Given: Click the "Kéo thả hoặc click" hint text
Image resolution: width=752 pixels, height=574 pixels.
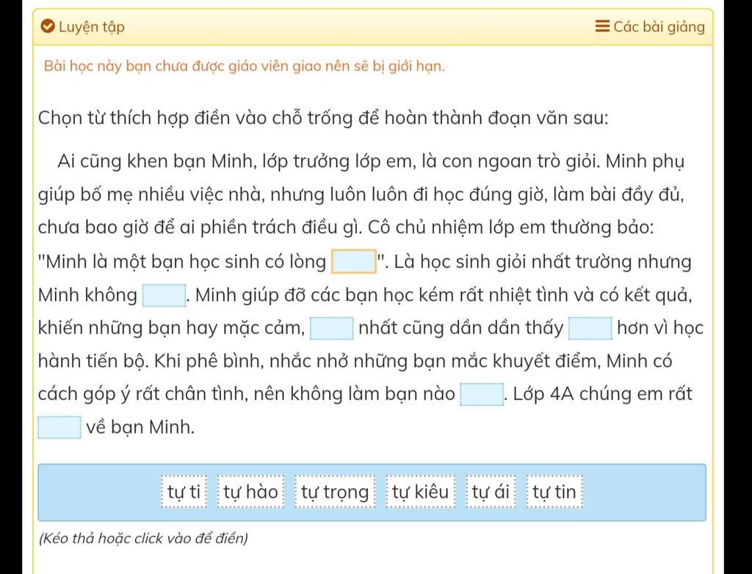Looking at the screenshot, I should [143, 539].
